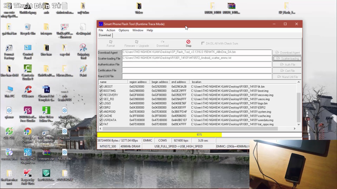Click the Download Agent path field
337x189 pixels.
tap(197, 52)
